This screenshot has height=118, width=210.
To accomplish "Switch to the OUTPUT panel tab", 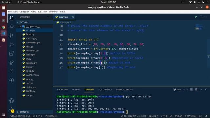I will click(76, 89).
